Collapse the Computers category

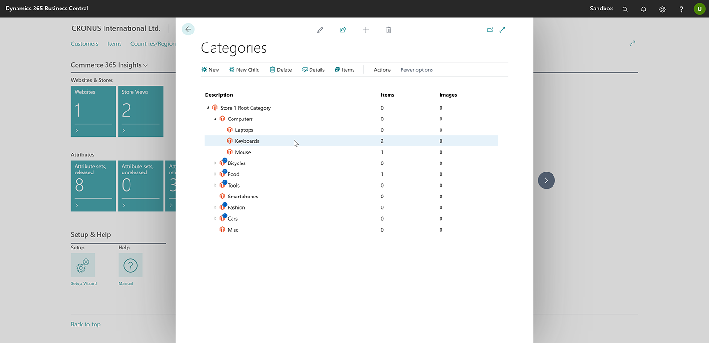coord(216,119)
